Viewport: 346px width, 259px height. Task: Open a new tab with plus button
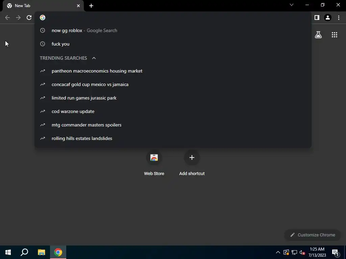(x=91, y=6)
